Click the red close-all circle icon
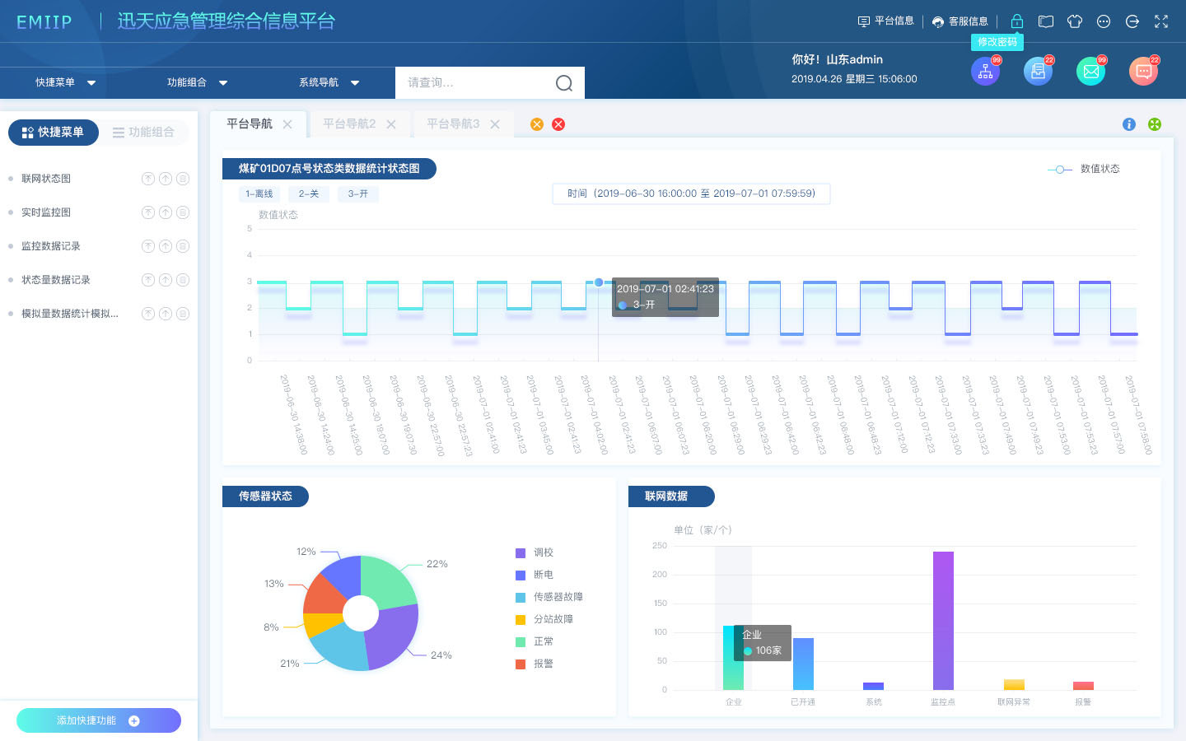 (558, 124)
